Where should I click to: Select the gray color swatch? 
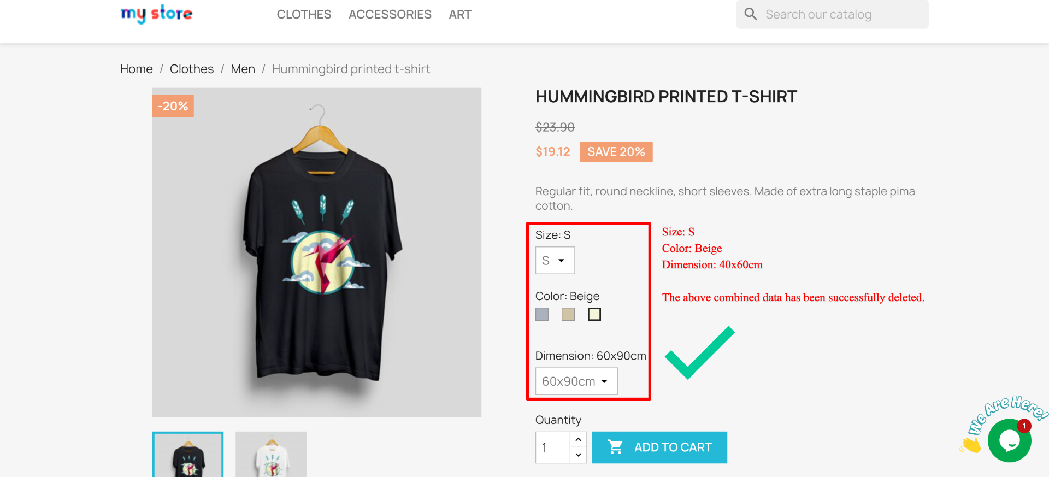[542, 314]
